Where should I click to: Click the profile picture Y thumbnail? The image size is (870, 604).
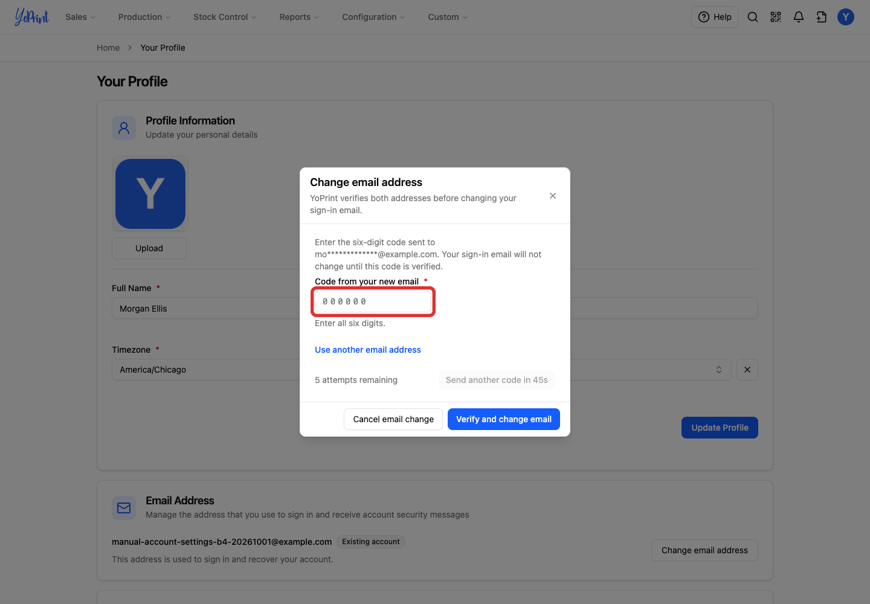(x=150, y=194)
